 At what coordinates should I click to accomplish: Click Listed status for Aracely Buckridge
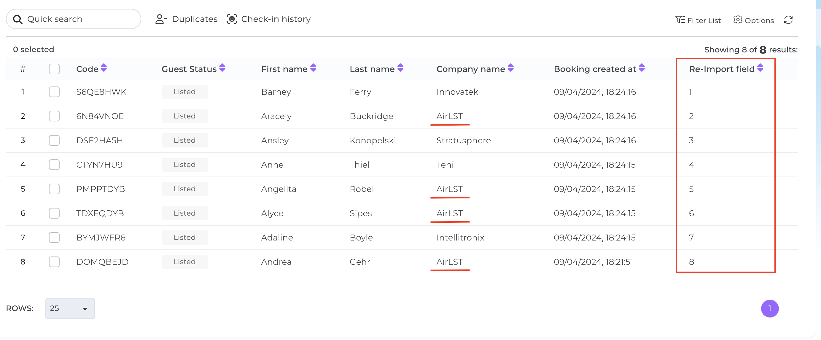184,116
